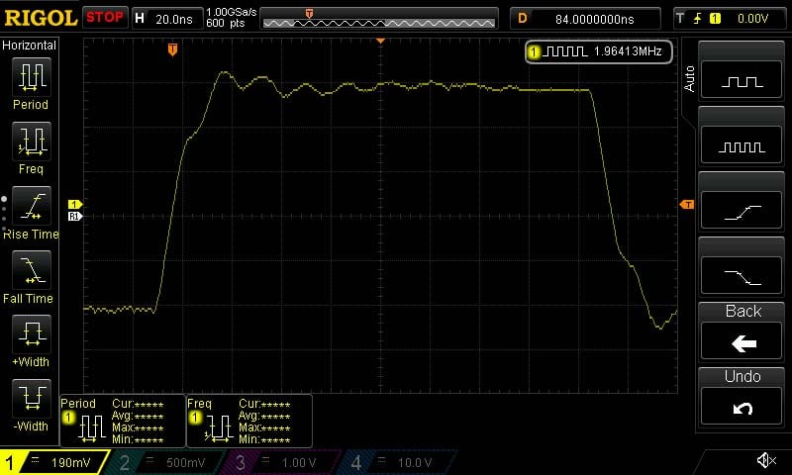
Task: Select the Period measurement icon
Action: (x=32, y=77)
